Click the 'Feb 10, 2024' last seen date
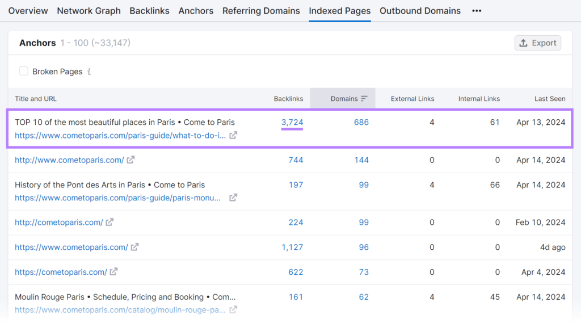 coord(541,222)
